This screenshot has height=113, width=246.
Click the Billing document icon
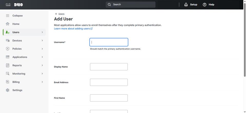[x=7, y=82]
